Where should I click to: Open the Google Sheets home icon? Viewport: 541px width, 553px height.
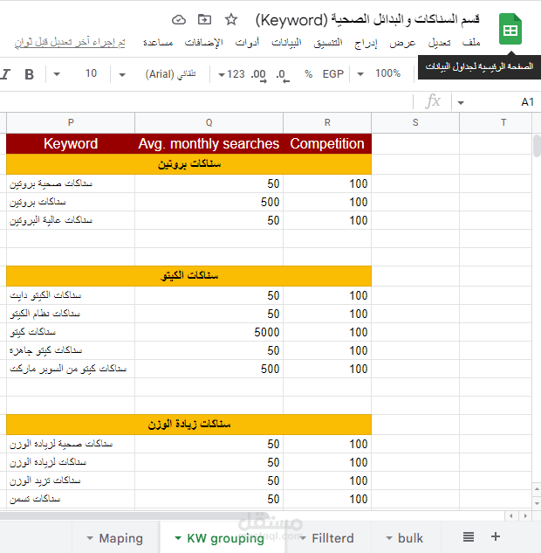[510, 29]
